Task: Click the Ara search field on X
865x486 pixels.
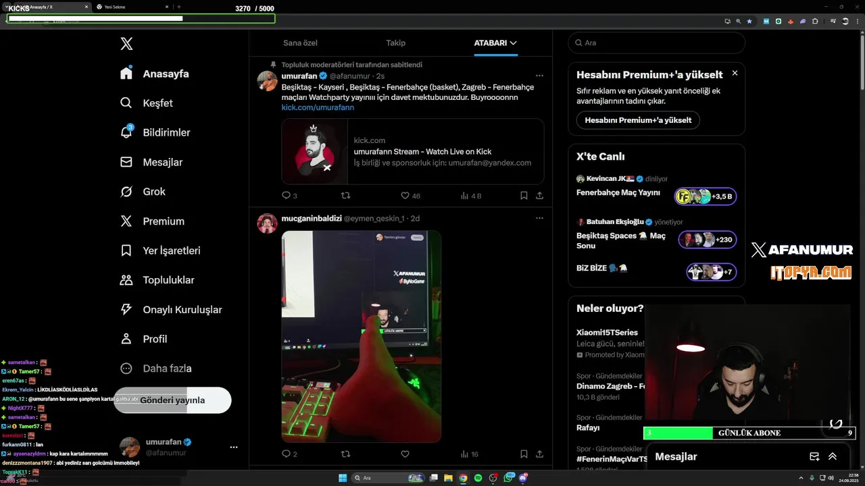Action: (x=656, y=43)
